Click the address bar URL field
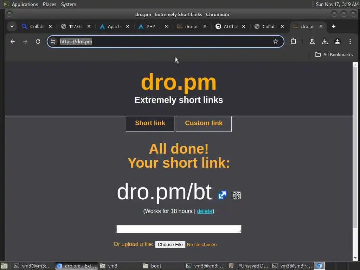Viewport: 360px width, 270px height. pyautogui.click(x=165, y=41)
